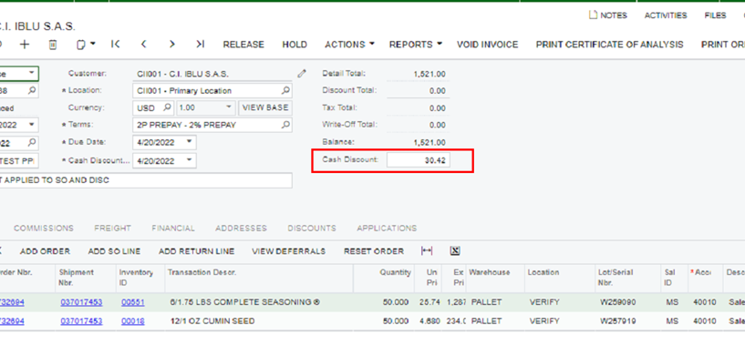
Task: Click the VIEW BASE button
Action: (x=265, y=107)
